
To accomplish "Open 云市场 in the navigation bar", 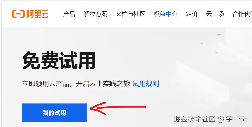I will pos(215,14).
